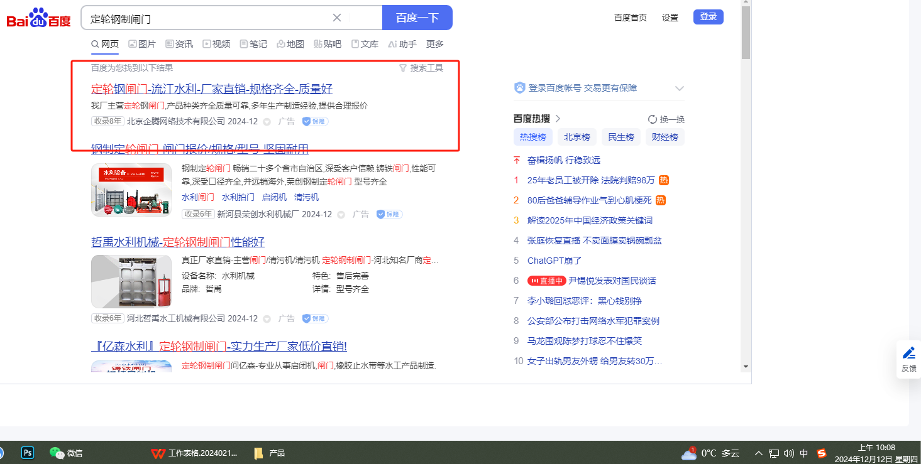Viewport: 921px width, 464px height.
Task: Expand the 登录百度帐号 panel chevron
Action: (x=679, y=89)
